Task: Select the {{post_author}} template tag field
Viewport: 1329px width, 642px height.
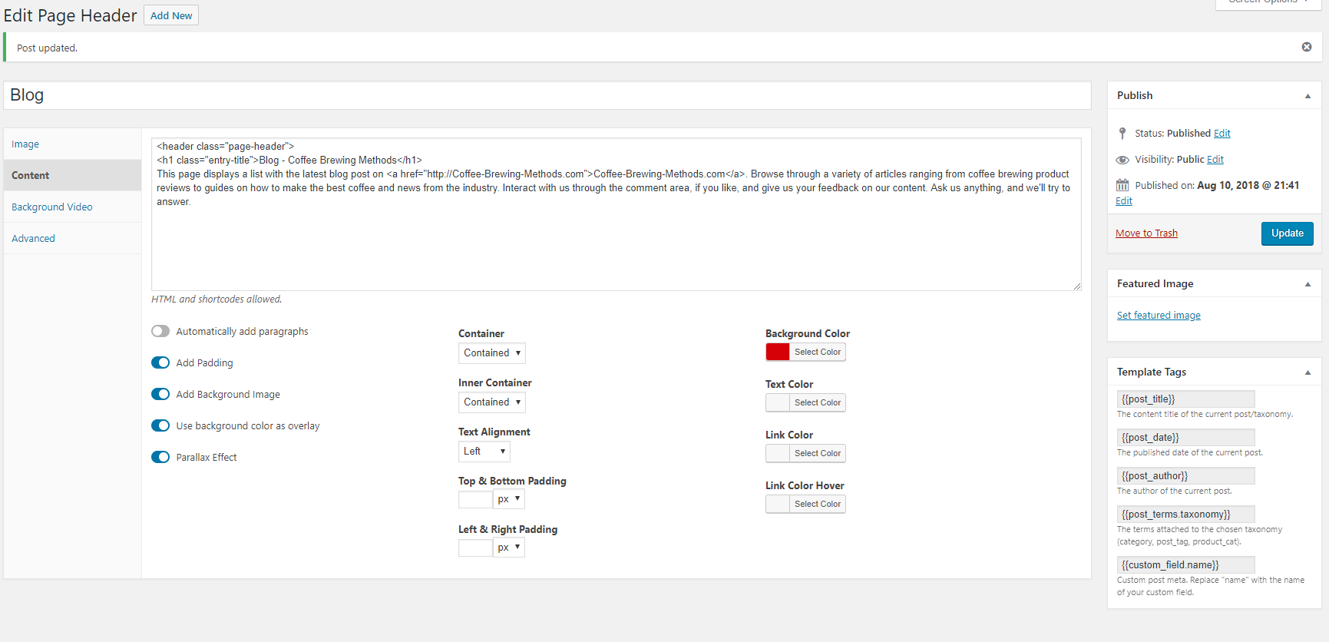Action: coord(1185,476)
